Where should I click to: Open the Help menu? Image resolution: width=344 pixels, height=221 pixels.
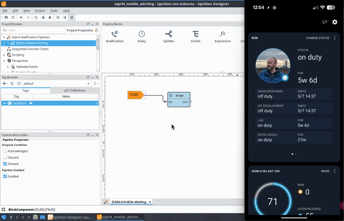click(x=67, y=11)
